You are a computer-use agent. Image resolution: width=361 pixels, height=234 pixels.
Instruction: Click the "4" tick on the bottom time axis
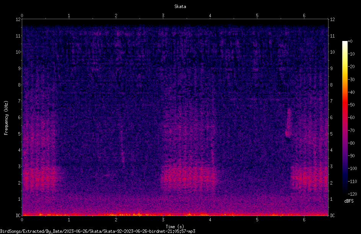210,220
